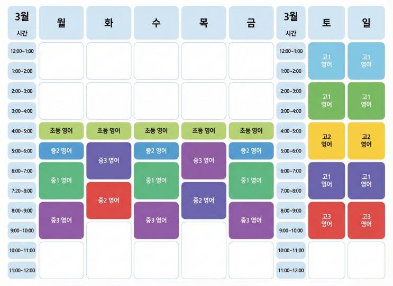Open Thursday's indigo 중2 영어 block

pos(204,201)
